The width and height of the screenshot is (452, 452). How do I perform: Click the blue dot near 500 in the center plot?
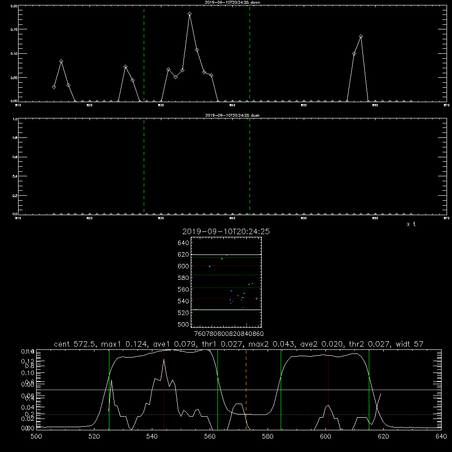tap(246, 324)
